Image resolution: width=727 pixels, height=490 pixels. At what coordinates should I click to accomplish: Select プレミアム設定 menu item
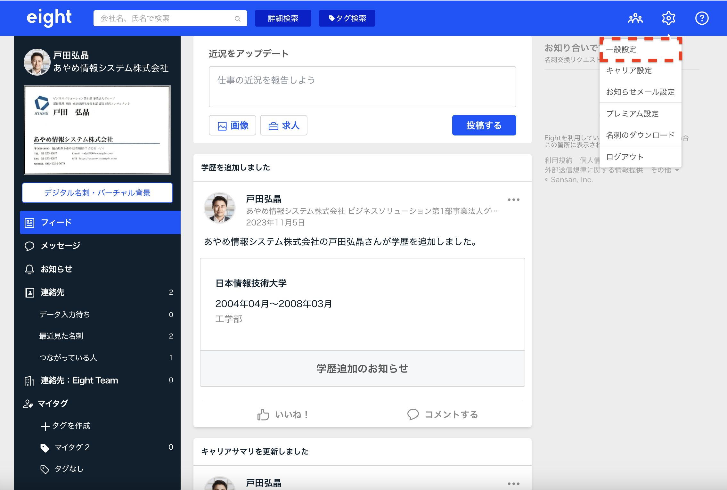640,114
